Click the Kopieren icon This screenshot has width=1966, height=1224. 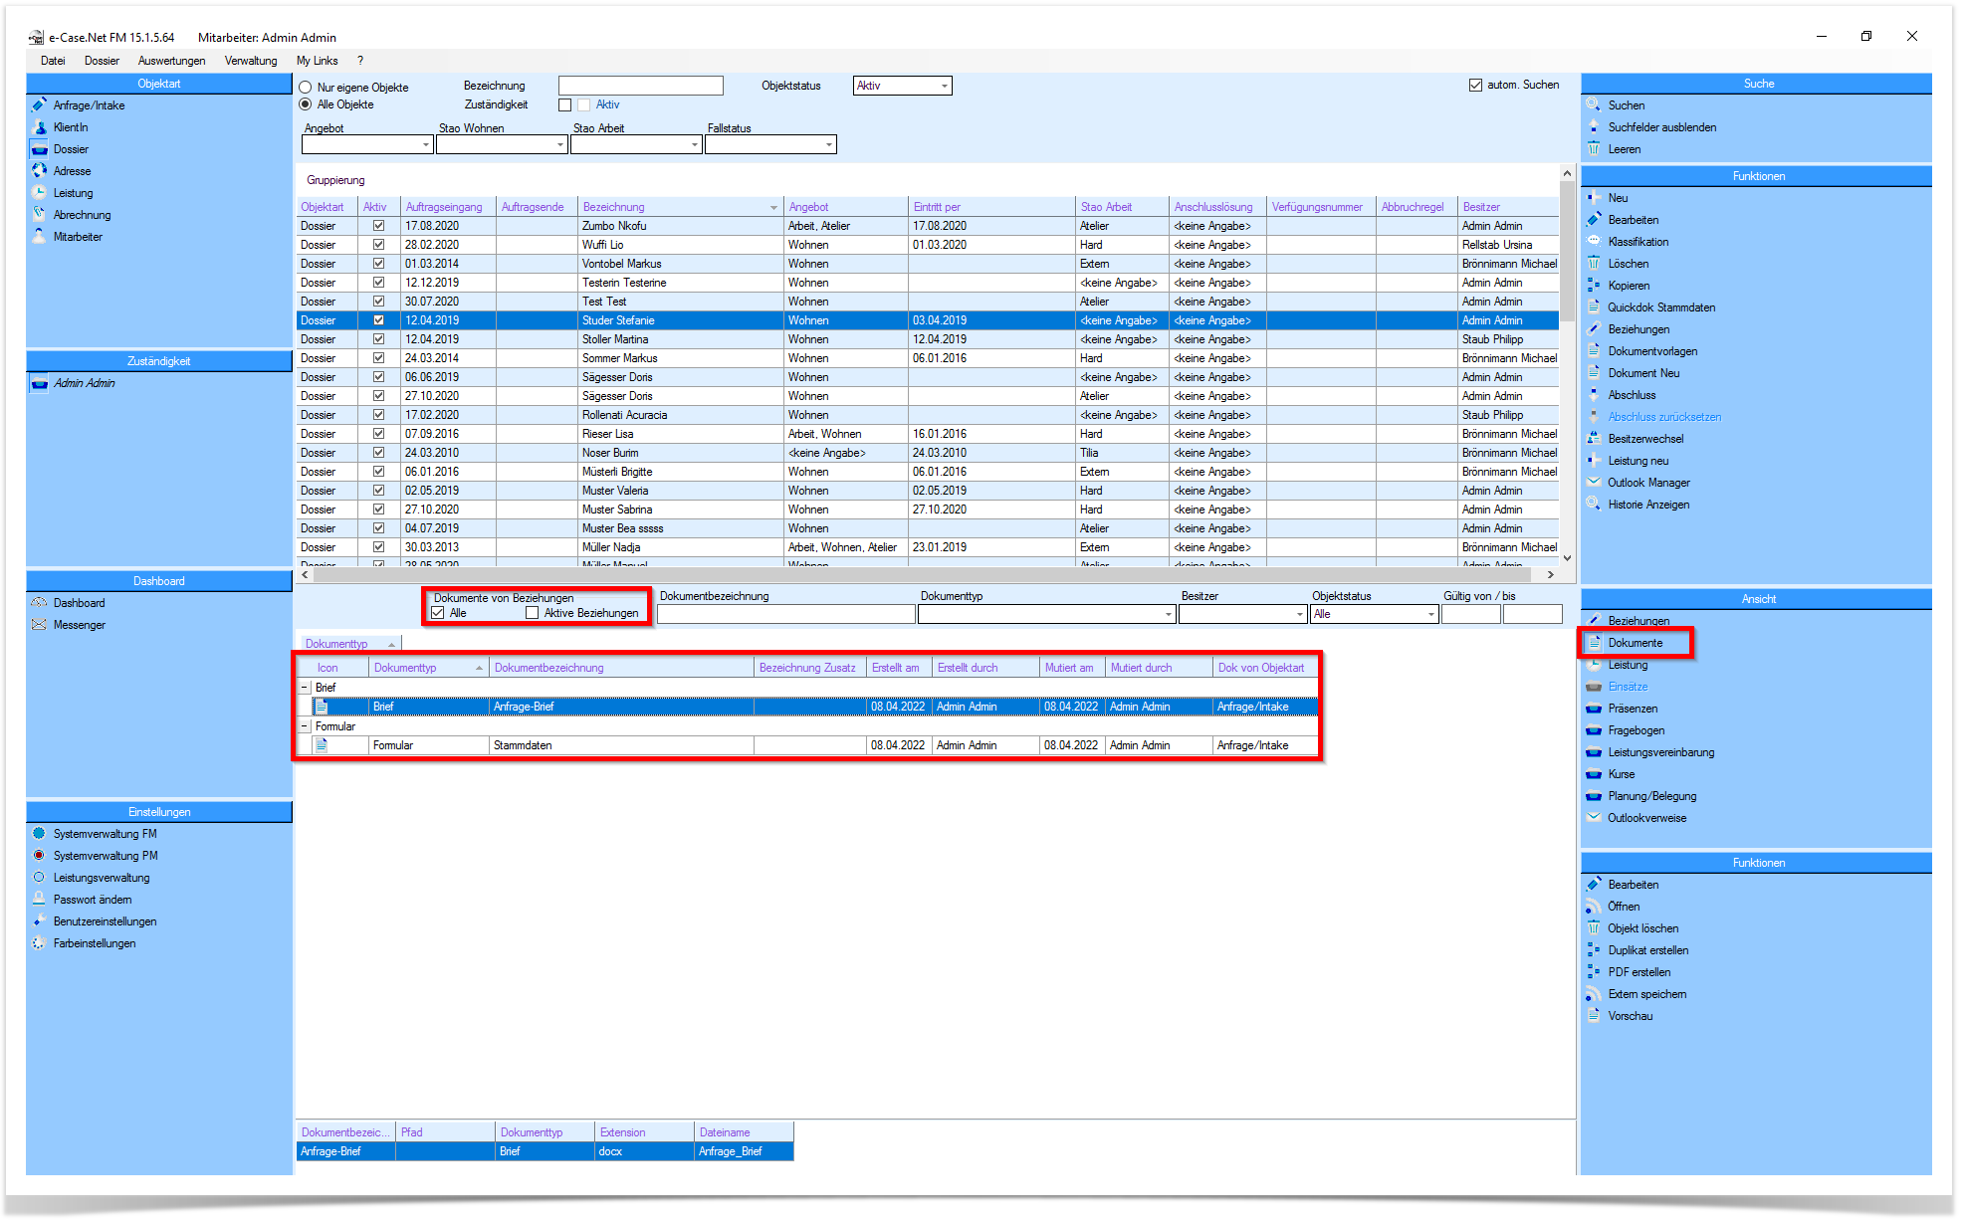point(1594,286)
